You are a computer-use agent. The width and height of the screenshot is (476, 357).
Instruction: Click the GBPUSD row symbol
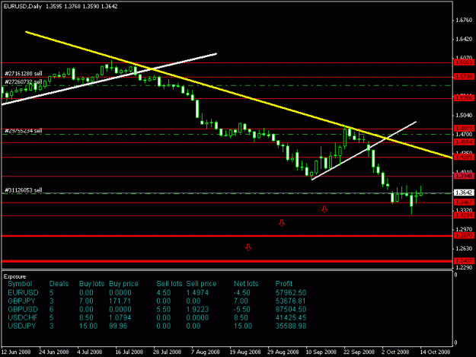(x=23, y=309)
